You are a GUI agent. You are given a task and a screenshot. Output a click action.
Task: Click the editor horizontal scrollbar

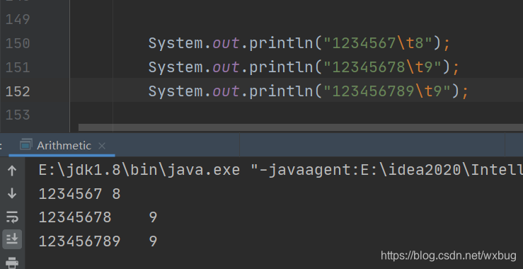[301, 127]
